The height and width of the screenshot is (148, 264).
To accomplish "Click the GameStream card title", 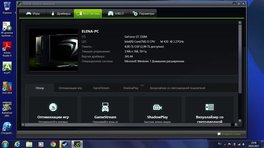I will point(105,117).
